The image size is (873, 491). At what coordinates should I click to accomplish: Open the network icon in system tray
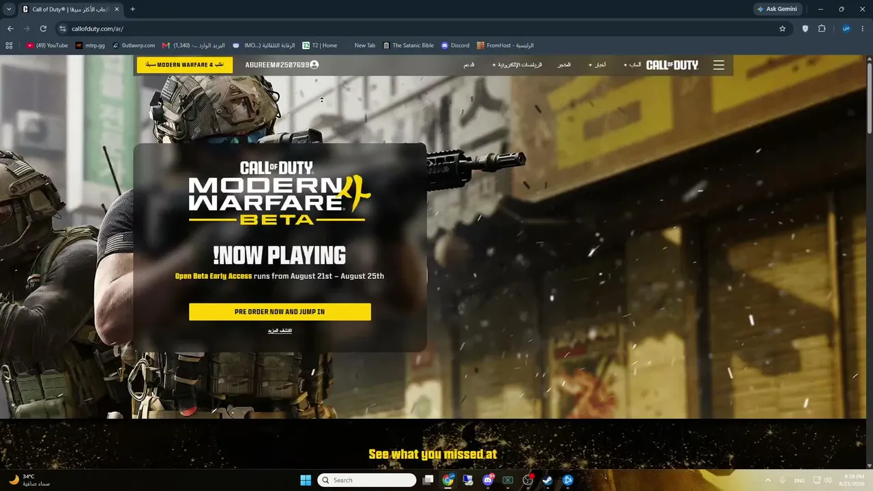pyautogui.click(x=816, y=480)
